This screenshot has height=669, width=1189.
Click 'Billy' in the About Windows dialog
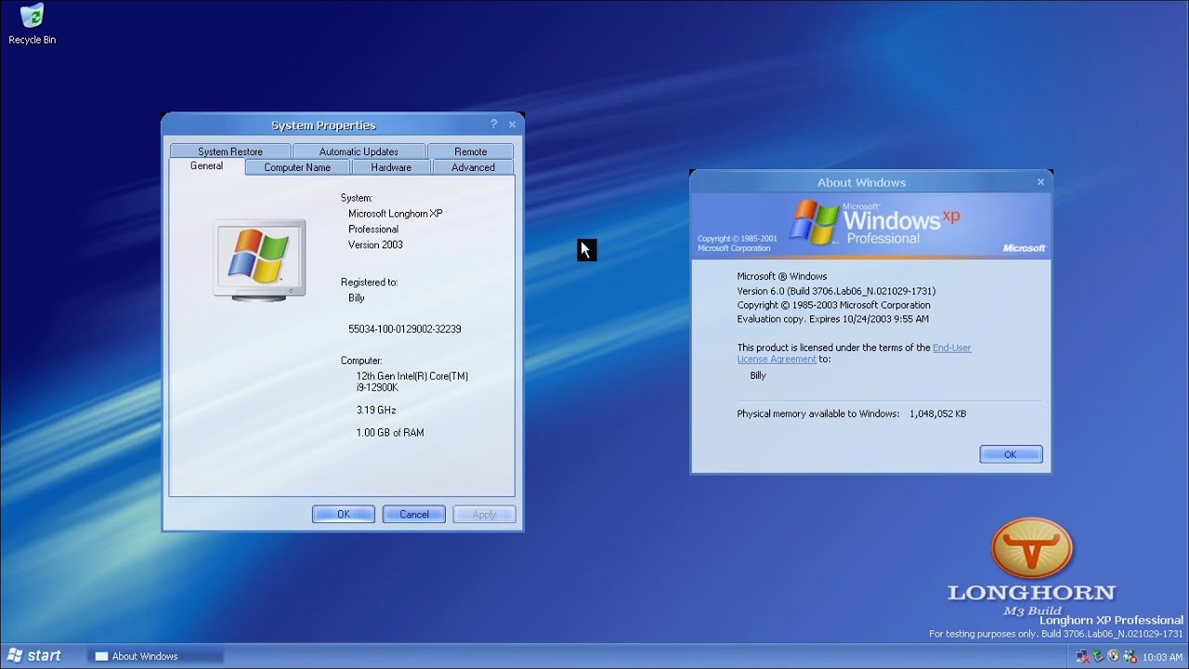(x=758, y=375)
